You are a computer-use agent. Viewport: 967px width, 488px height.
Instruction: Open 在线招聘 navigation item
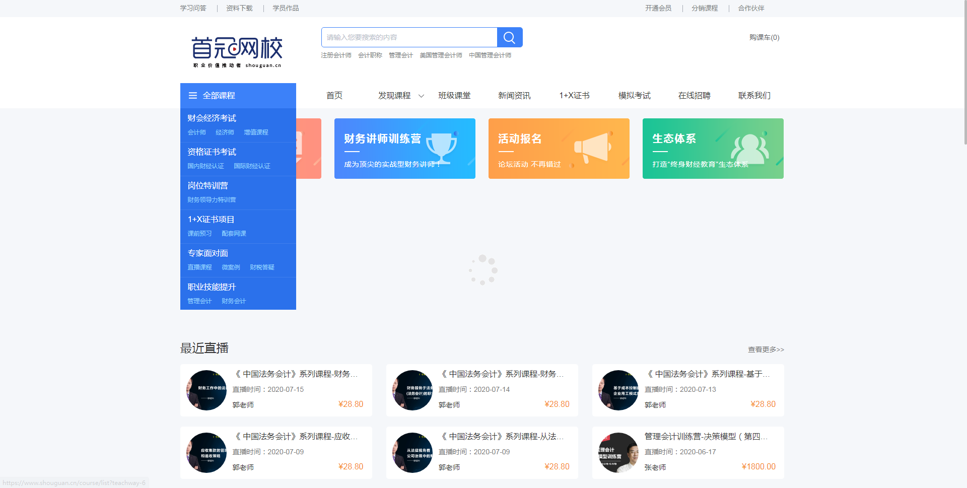(x=694, y=96)
